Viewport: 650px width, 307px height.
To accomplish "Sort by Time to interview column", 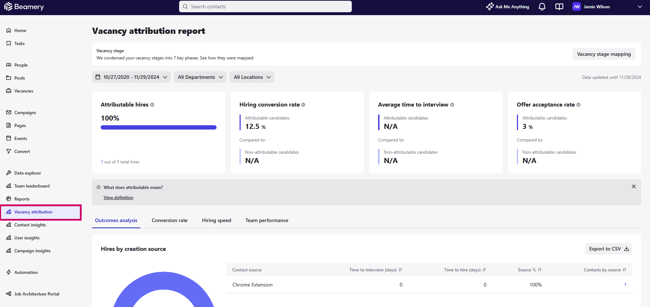I will tap(400, 270).
